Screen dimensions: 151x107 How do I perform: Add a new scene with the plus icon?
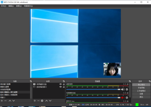point(2,101)
